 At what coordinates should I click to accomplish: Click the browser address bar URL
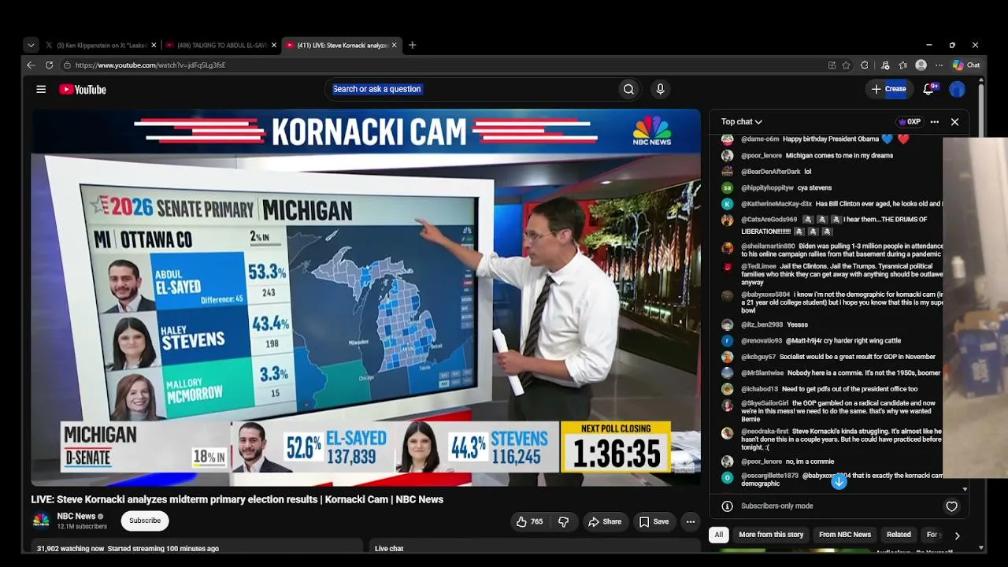(150, 65)
